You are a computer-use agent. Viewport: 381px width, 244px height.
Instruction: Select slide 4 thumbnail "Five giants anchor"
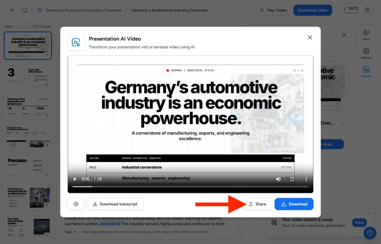[x=28, y=136]
